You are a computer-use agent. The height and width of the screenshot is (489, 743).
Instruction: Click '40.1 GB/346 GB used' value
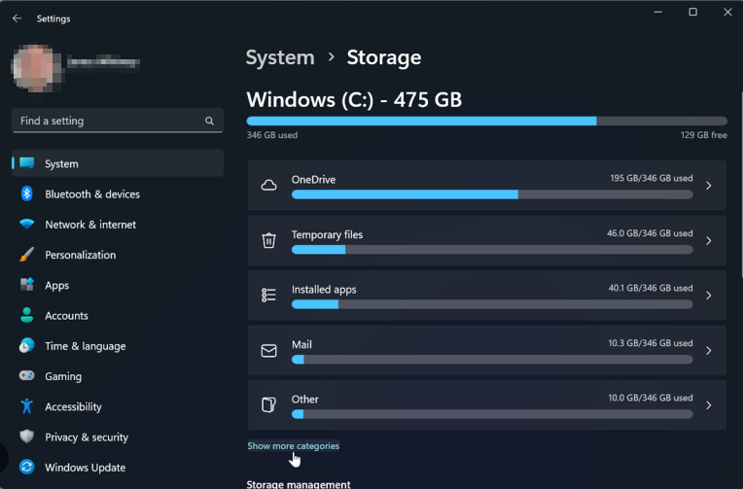(651, 288)
